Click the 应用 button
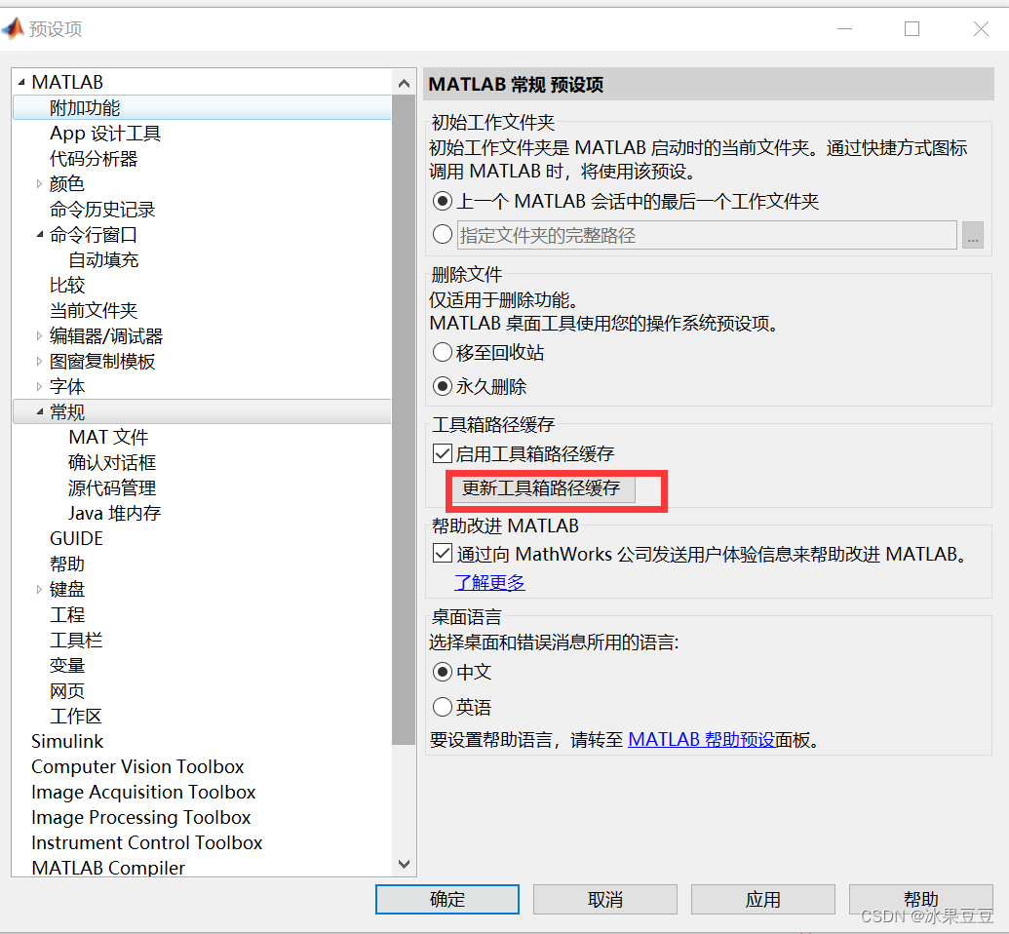Screen dimensions: 1009x934 tap(763, 899)
